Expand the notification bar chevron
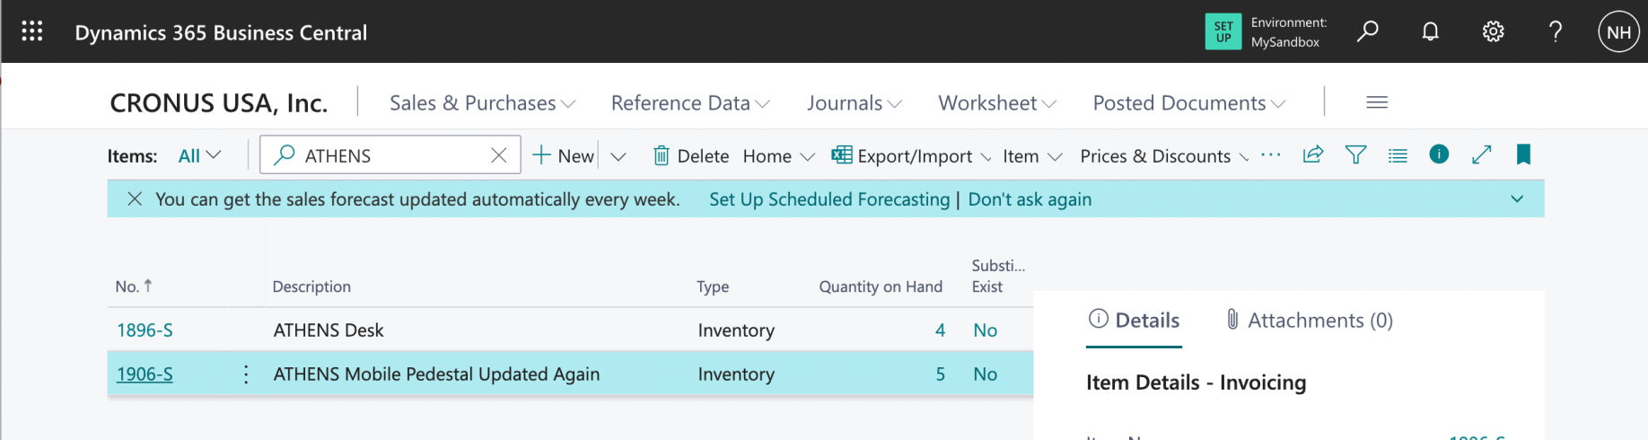Screen dimensions: 1648x440 (1517, 198)
